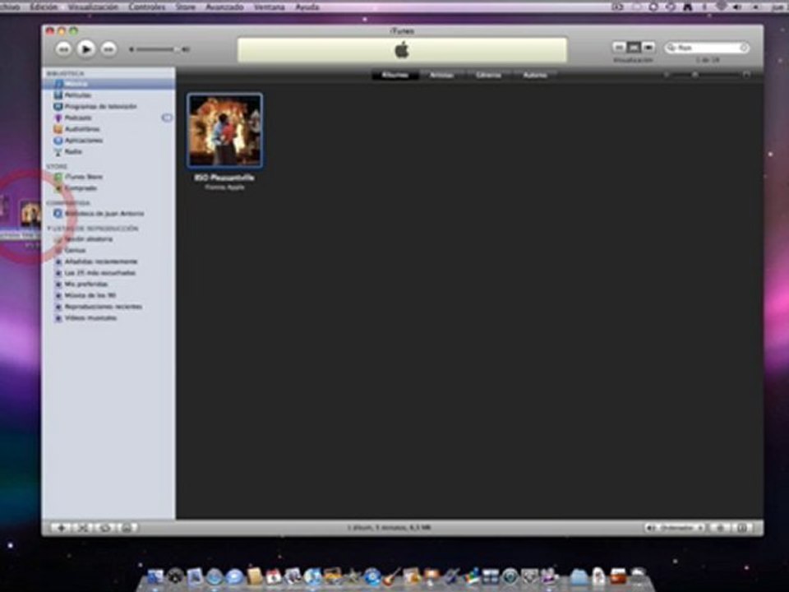Select the 850 Pleasantville album cover
The height and width of the screenshot is (592, 789).
tap(224, 131)
